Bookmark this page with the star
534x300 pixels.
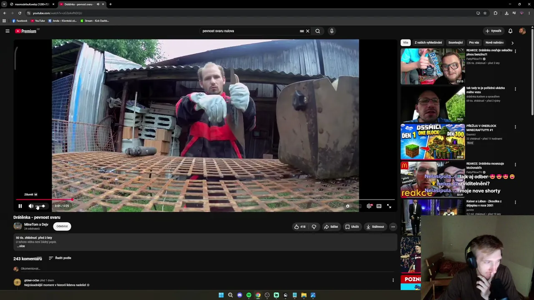coord(485,13)
